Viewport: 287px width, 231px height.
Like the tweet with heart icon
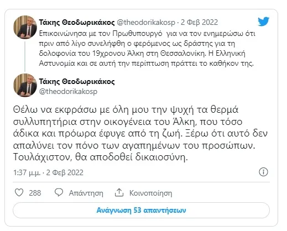[x=19, y=192]
